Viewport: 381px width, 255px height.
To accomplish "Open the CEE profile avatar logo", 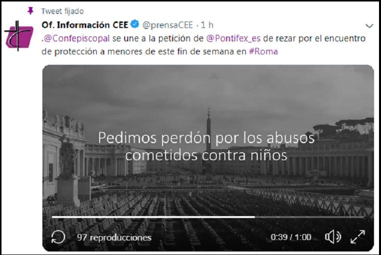I will coord(19,36).
